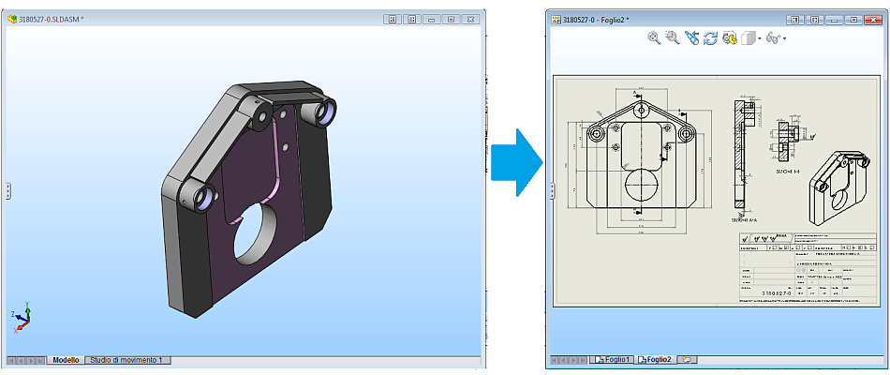The width and height of the screenshot is (890, 375).
Task: Expand the Hide/Show Items dropdown arrow
Action: tap(784, 38)
